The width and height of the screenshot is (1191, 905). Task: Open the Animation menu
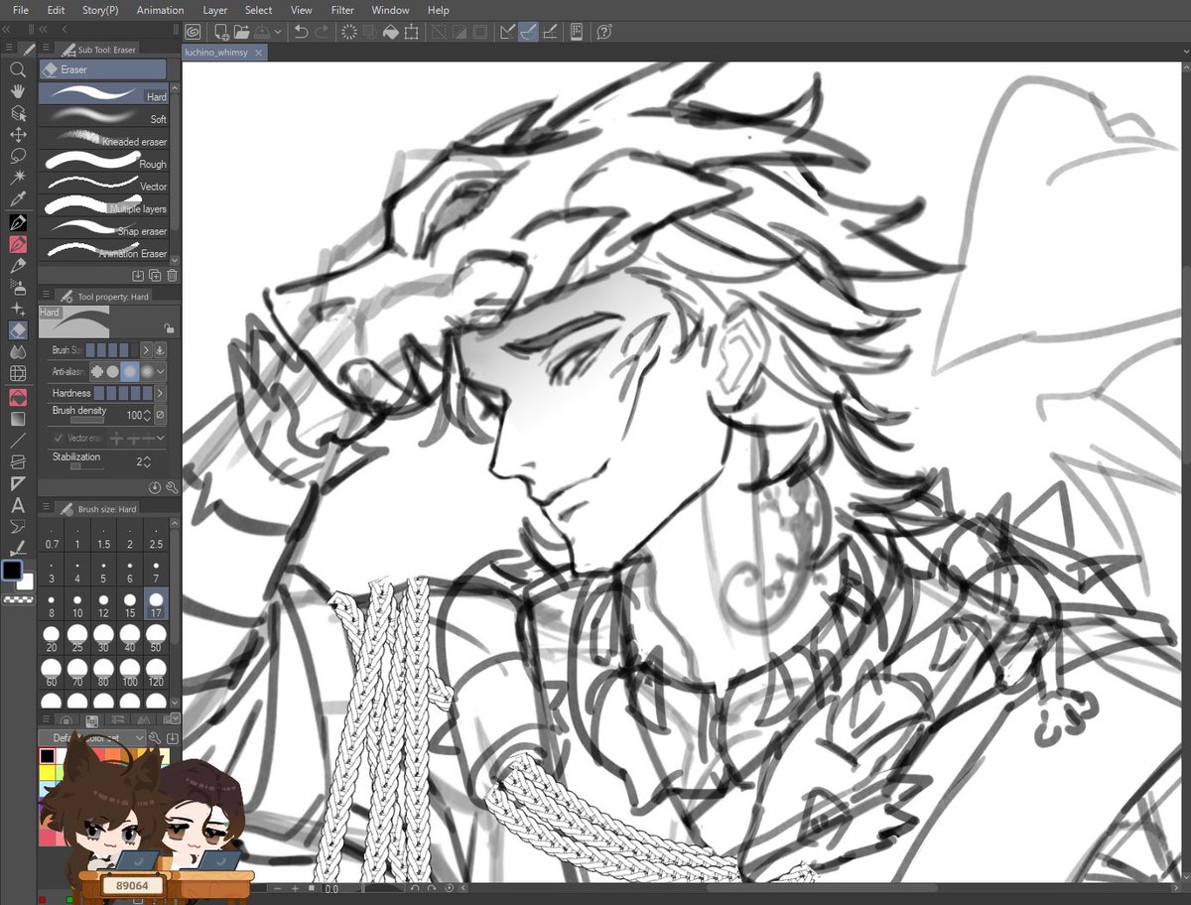pos(160,10)
